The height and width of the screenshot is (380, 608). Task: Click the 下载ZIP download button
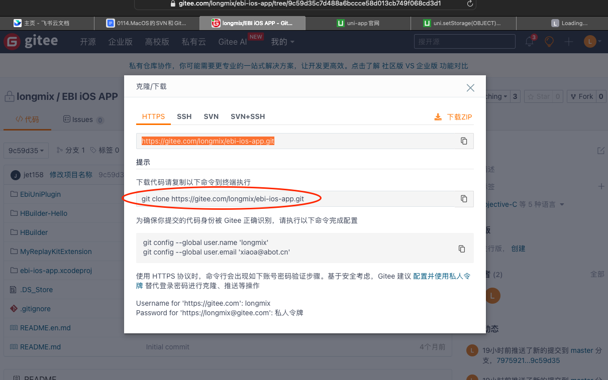453,117
